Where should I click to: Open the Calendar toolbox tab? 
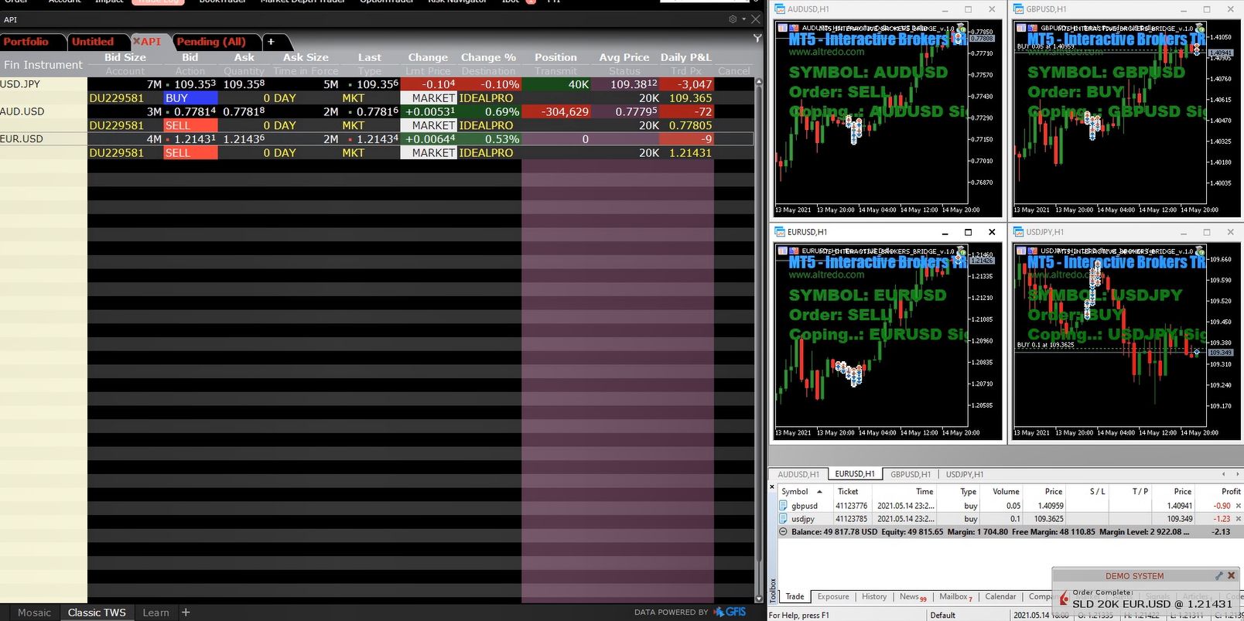coord(1000,597)
